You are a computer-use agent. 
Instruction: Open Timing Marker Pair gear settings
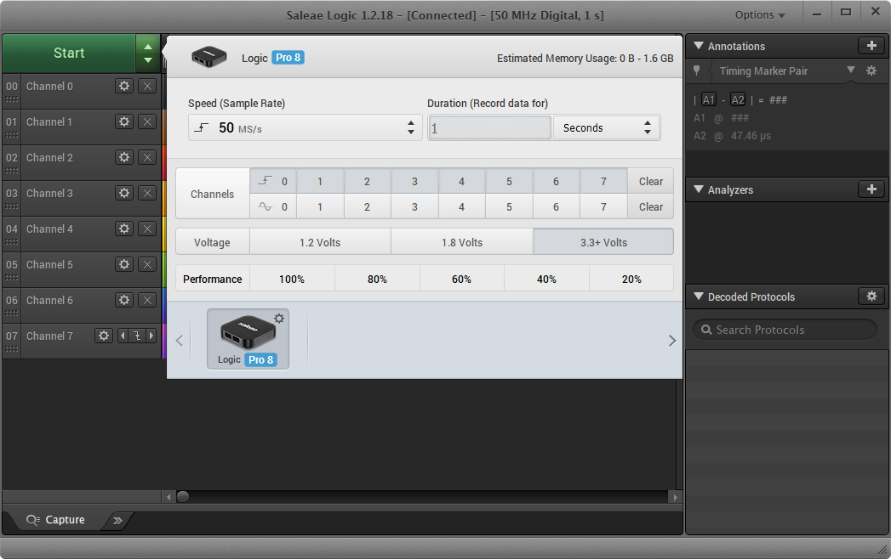pyautogui.click(x=871, y=71)
